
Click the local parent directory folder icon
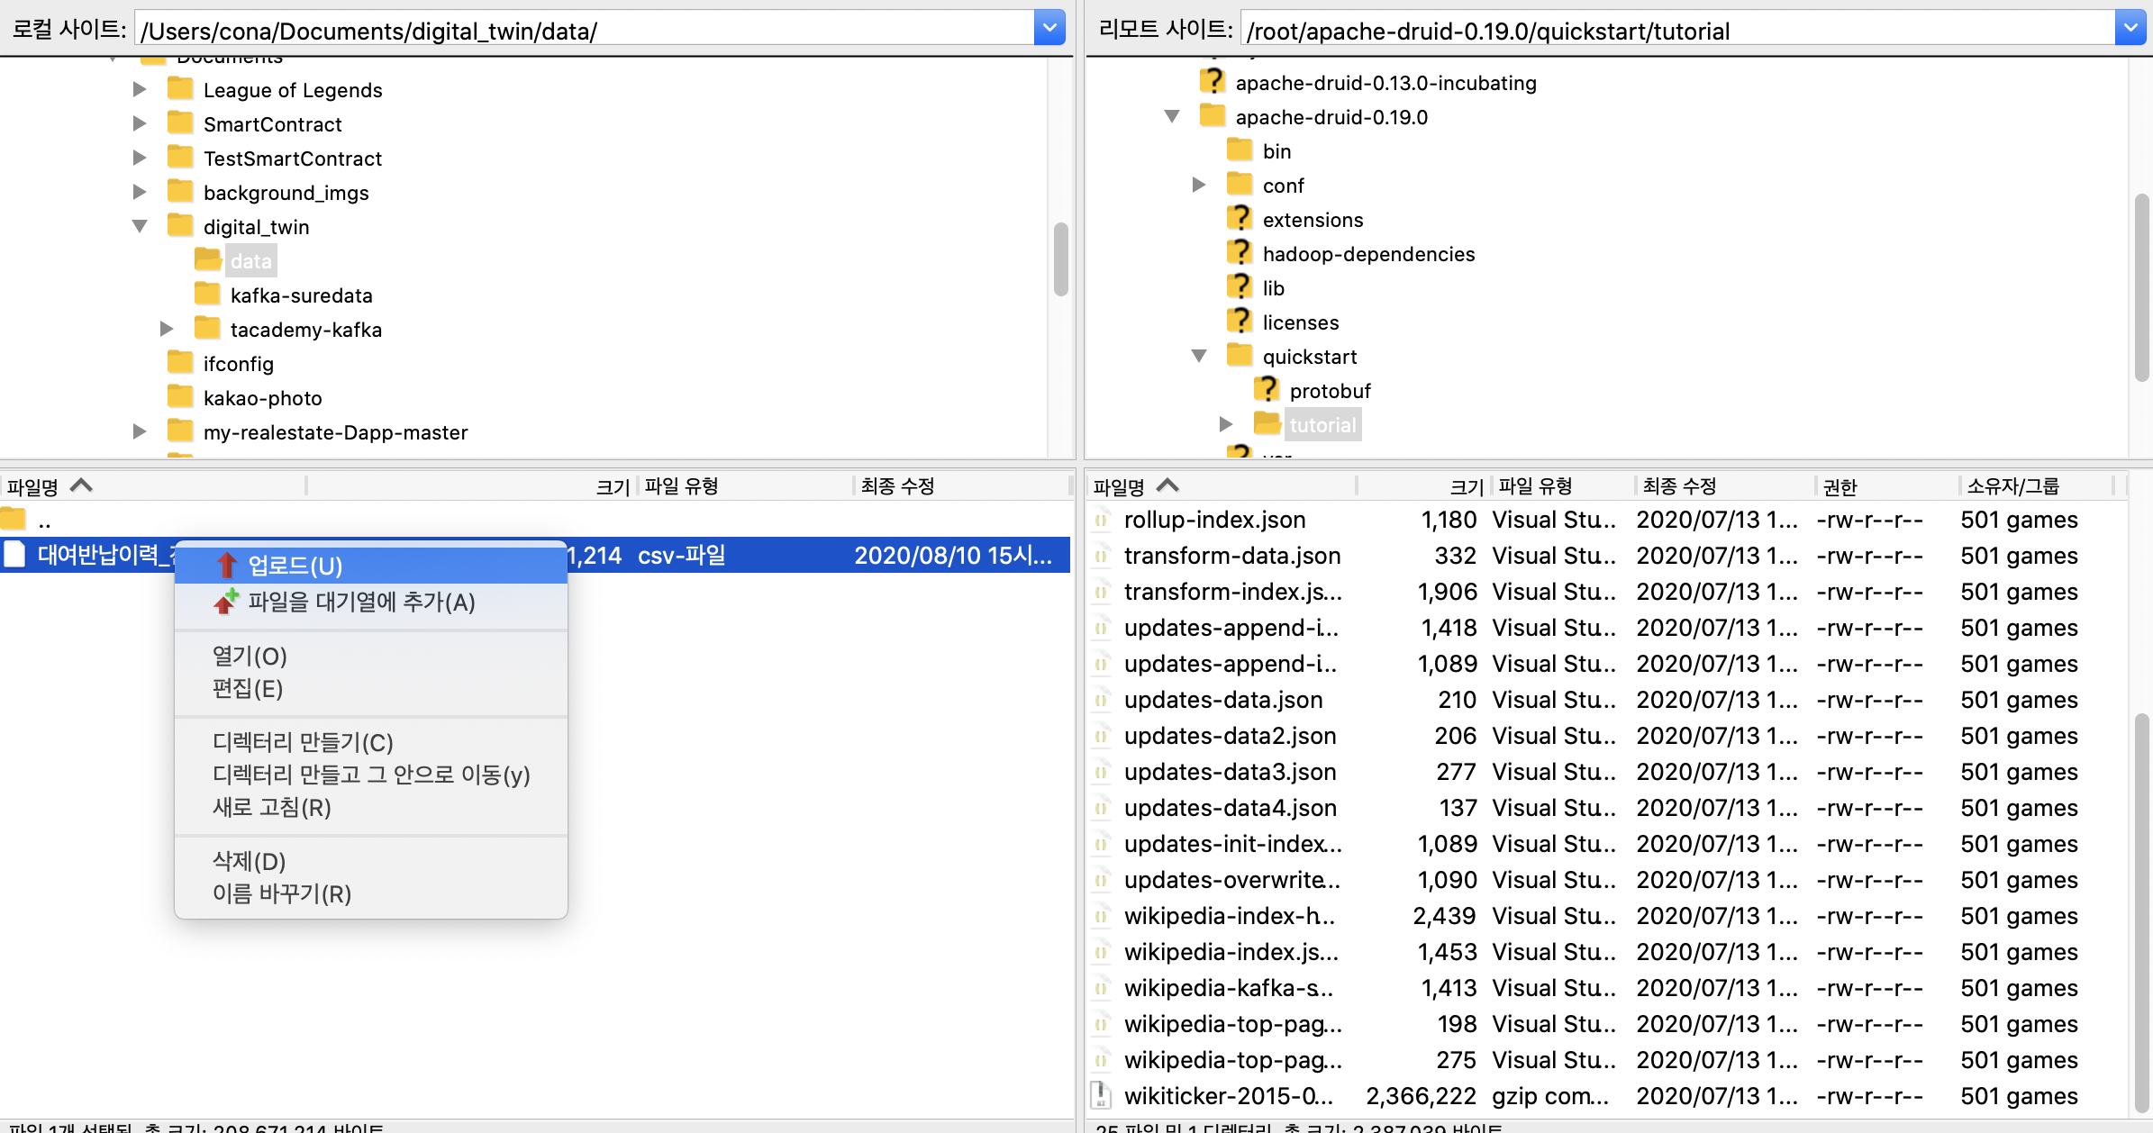[x=14, y=520]
